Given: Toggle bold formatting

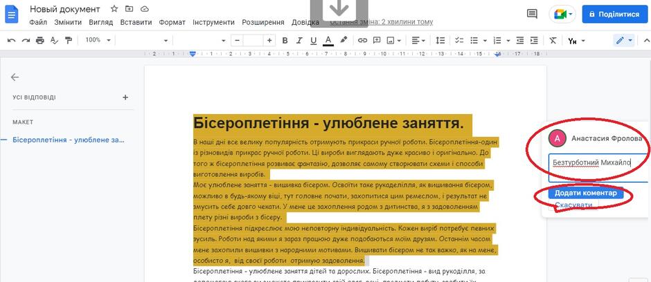Looking at the screenshot, I should point(285,40).
